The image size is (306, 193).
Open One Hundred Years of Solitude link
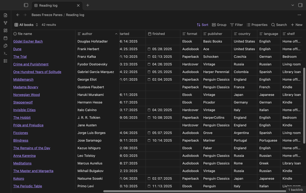[x=37, y=72]
